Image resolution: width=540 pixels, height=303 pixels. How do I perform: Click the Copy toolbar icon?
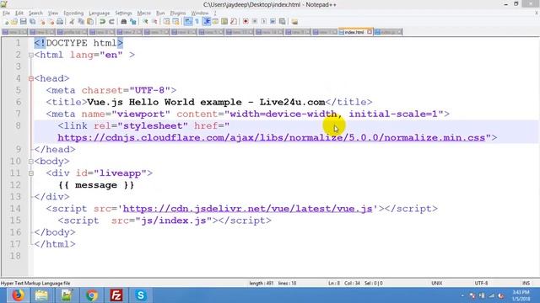tap(81, 22)
